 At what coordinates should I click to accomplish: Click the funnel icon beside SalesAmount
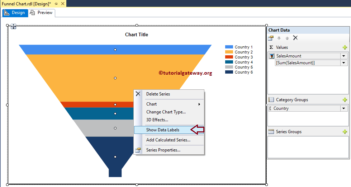click(x=272, y=56)
